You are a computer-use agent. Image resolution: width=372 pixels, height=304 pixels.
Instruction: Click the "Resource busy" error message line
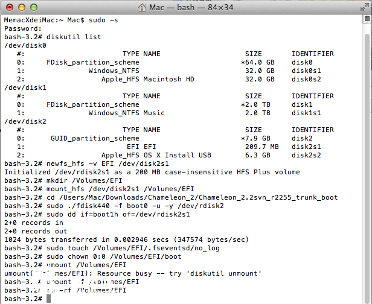tap(133, 273)
